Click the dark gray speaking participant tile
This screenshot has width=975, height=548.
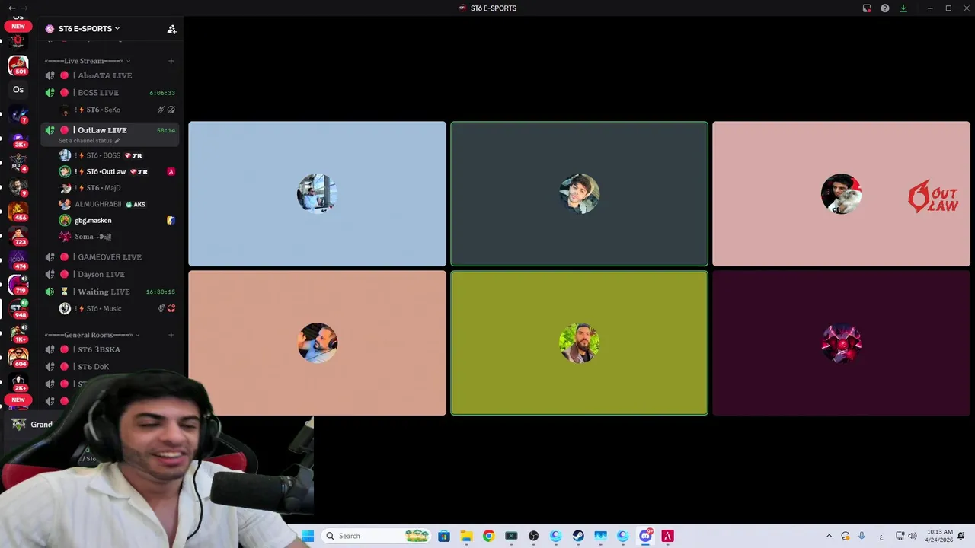tap(579, 194)
